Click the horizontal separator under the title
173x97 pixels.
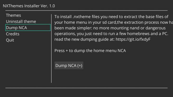pyautogui.click(x=87, y=11)
